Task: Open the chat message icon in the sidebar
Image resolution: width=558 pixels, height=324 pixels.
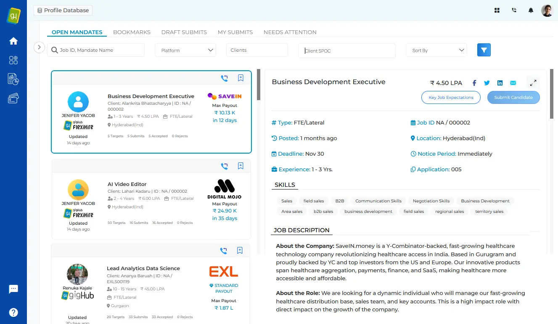Action: [13, 289]
